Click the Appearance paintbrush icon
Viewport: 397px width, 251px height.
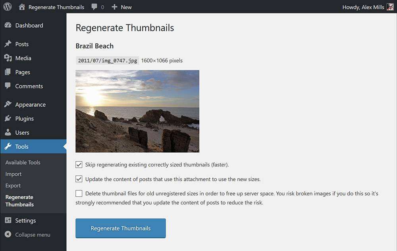(x=8, y=105)
